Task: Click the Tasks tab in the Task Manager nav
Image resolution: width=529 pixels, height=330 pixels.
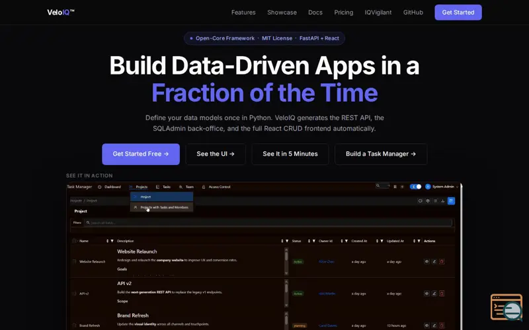Action: pyautogui.click(x=163, y=187)
